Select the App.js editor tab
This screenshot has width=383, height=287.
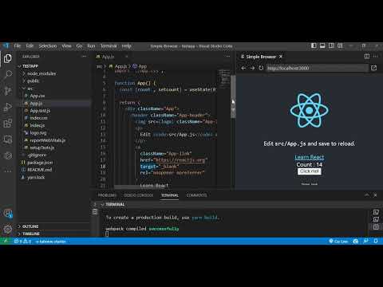[109, 57]
